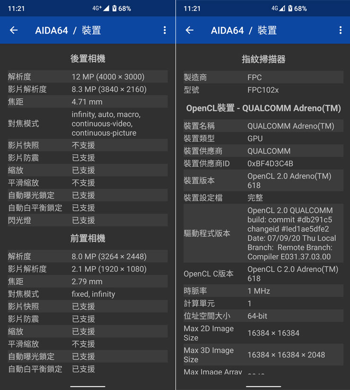Open the three-dot overflow menu on left screen

(165, 30)
